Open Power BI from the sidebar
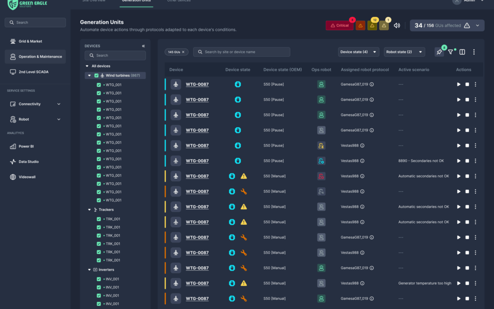The height and width of the screenshot is (309, 494). [x=26, y=146]
